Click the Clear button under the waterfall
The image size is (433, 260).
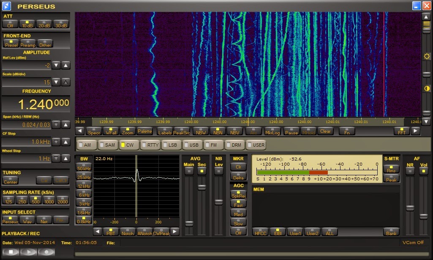point(325,131)
